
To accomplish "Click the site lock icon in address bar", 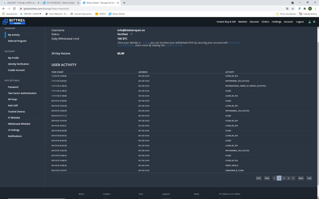I will pos(21,8).
